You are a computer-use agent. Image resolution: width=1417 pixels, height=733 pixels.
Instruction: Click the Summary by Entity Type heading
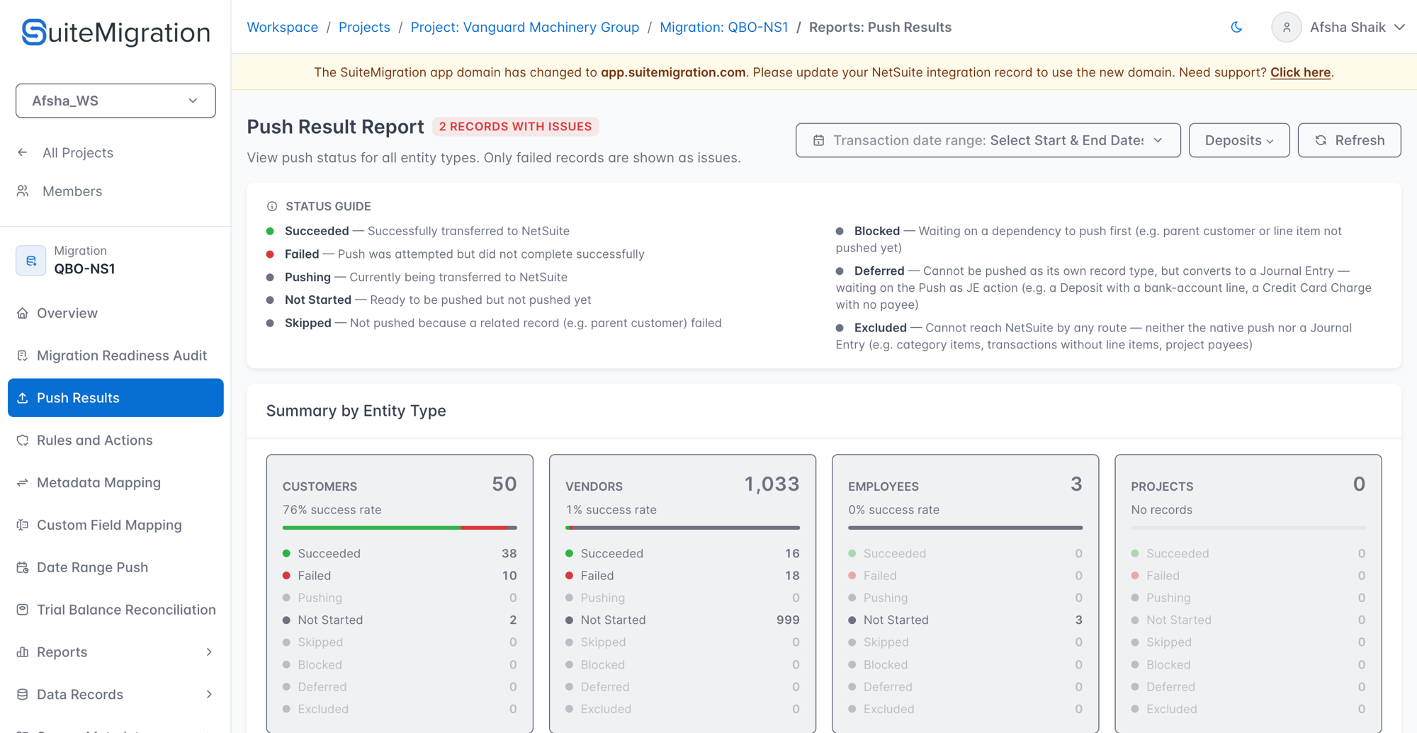point(356,411)
